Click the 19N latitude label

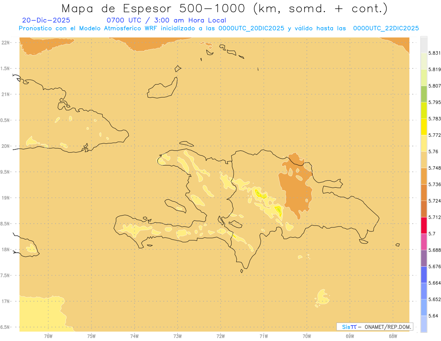coord(6,198)
